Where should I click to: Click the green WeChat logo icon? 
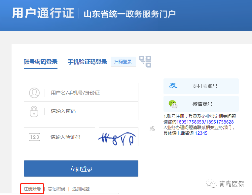click(x=173, y=104)
